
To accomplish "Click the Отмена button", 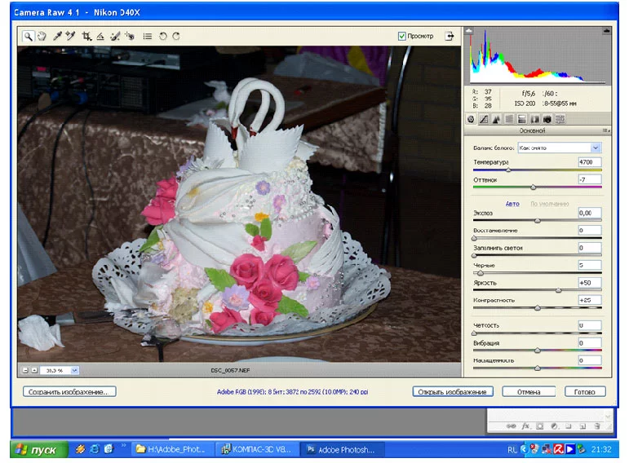I will pyautogui.click(x=529, y=391).
